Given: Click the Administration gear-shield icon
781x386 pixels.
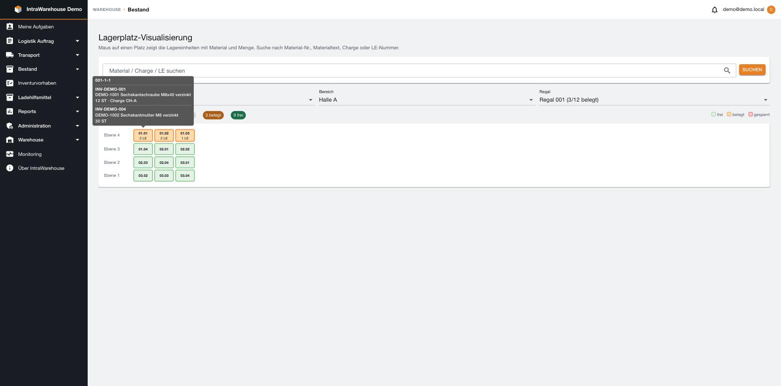Looking at the screenshot, I should click(9, 126).
